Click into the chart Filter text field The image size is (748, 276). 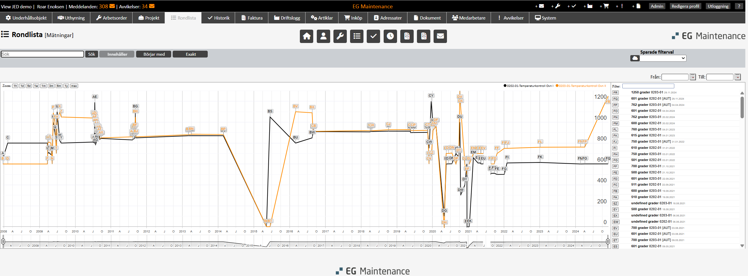pyautogui.click(x=648, y=86)
